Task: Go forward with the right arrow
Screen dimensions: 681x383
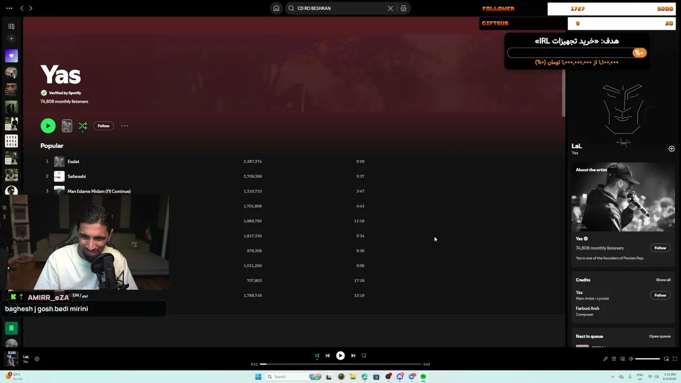Action: 31,9
